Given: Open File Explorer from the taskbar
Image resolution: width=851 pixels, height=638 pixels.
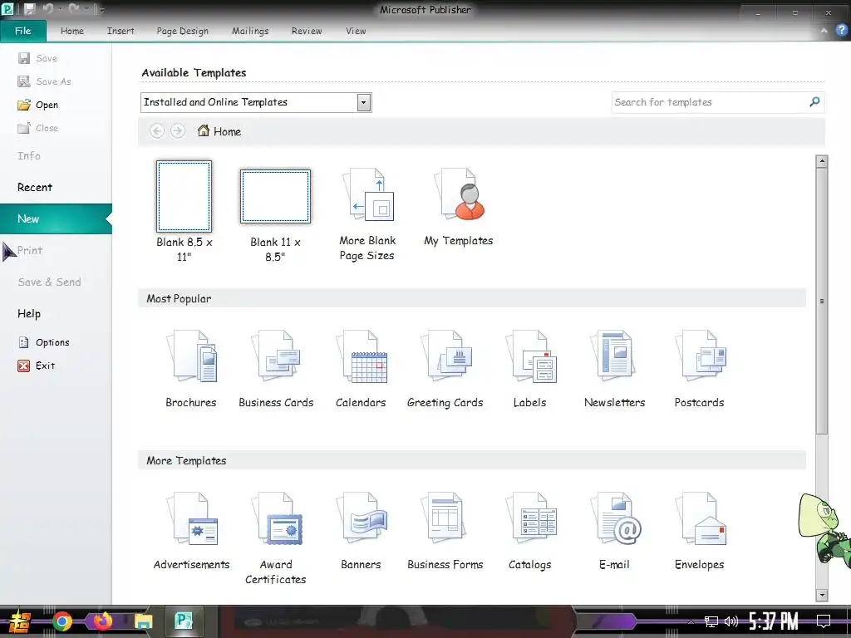Looking at the screenshot, I should 143,621.
